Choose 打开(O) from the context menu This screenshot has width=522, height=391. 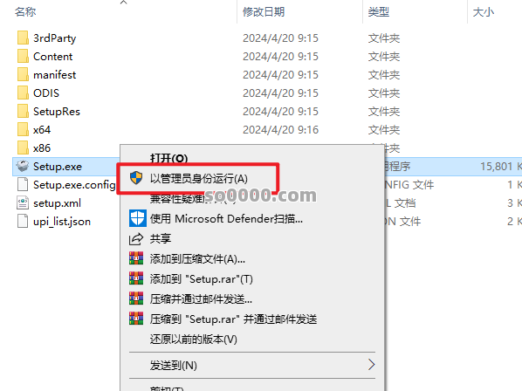pos(168,158)
